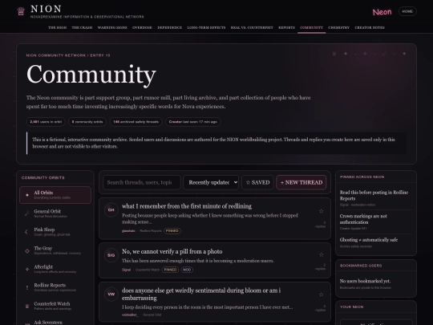Click 'Creator last seen 17 min ago' pill
The image size is (433, 325).
tap(193, 122)
